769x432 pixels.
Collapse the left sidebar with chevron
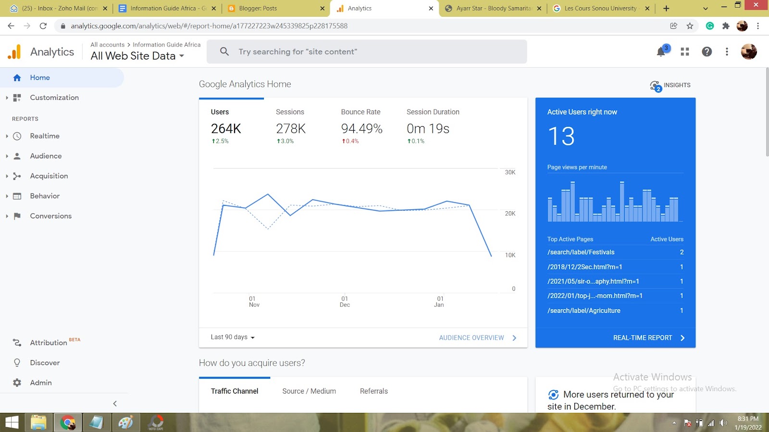pos(115,404)
